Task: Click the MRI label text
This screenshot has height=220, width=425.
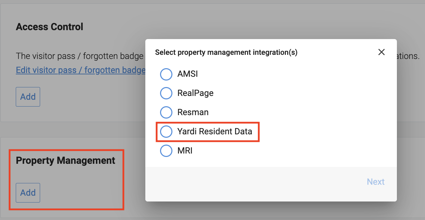Action: [x=185, y=151]
